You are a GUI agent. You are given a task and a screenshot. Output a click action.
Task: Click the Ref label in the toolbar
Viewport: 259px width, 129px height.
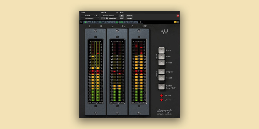coord(107,22)
